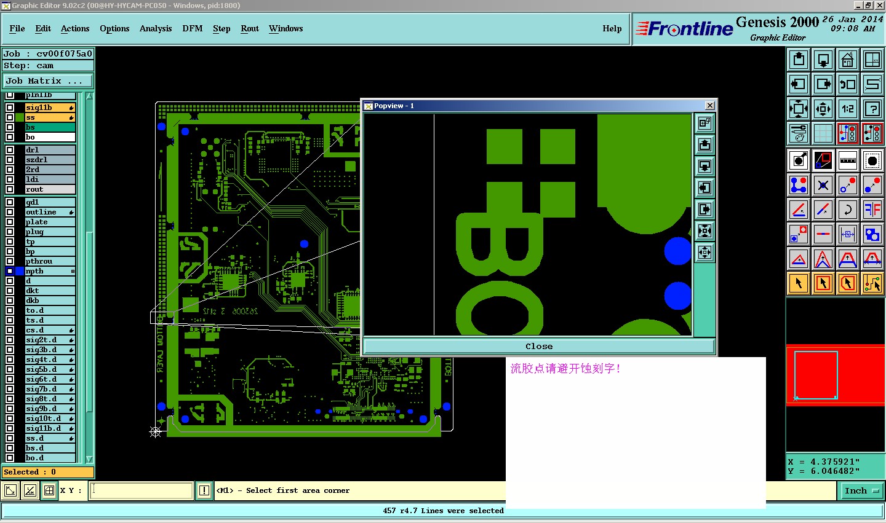Click the blue connected dots with red dot icon

(x=799, y=185)
